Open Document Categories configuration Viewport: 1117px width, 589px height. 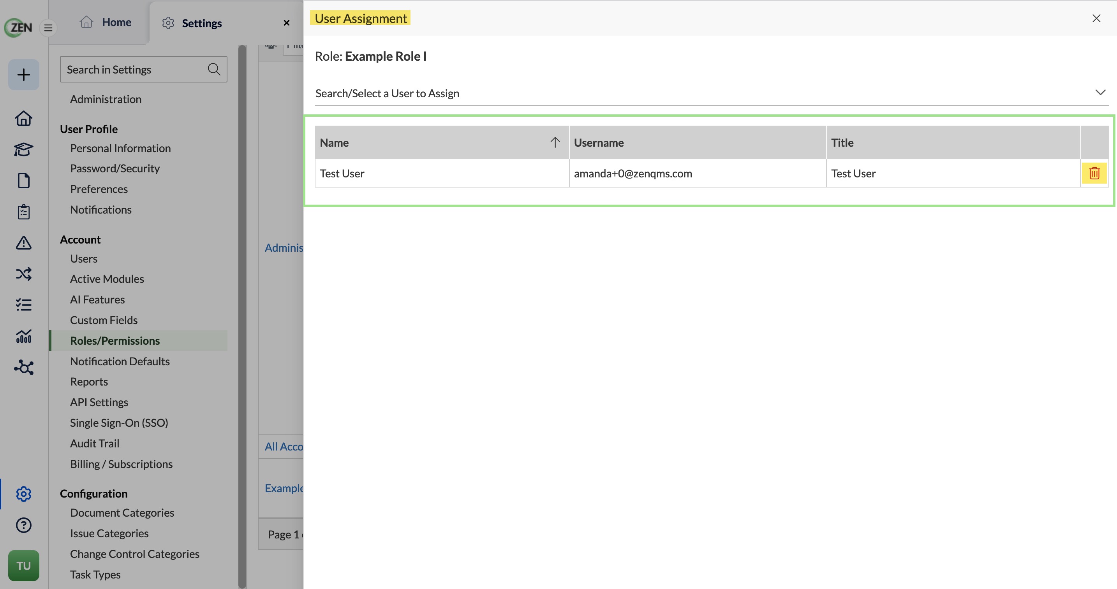pyautogui.click(x=122, y=513)
